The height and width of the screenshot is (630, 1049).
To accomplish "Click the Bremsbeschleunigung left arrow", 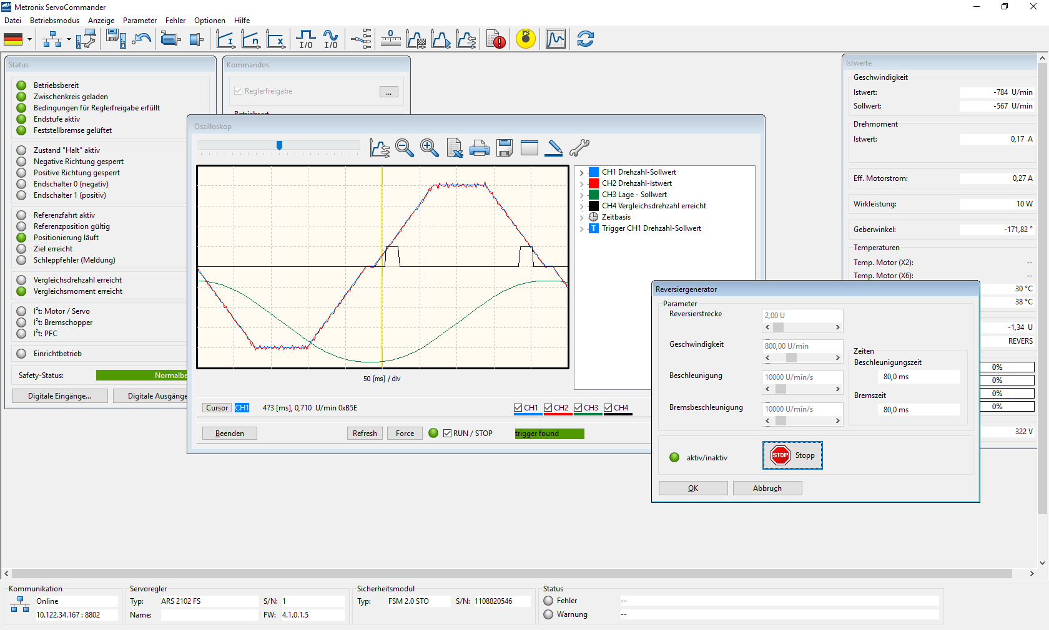I will (767, 421).
